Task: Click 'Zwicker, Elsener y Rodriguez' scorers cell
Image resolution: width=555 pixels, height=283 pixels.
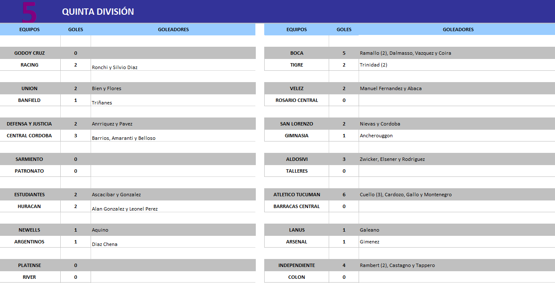Action: tap(457, 159)
